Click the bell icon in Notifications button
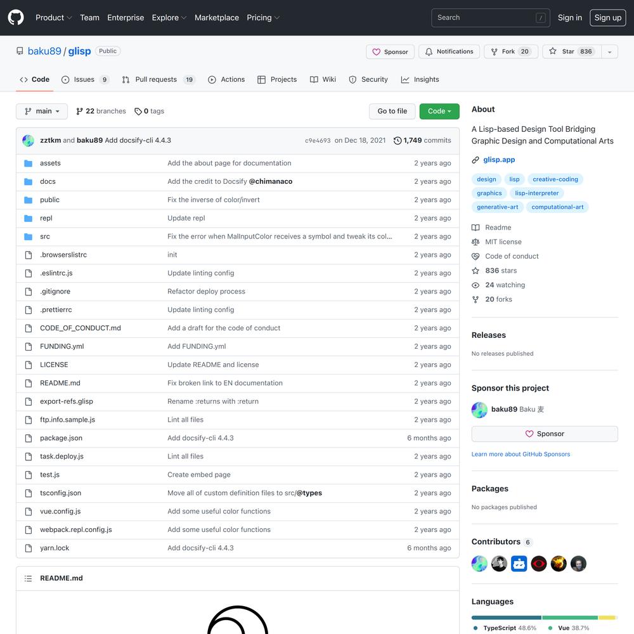The image size is (634, 634). pos(429,52)
